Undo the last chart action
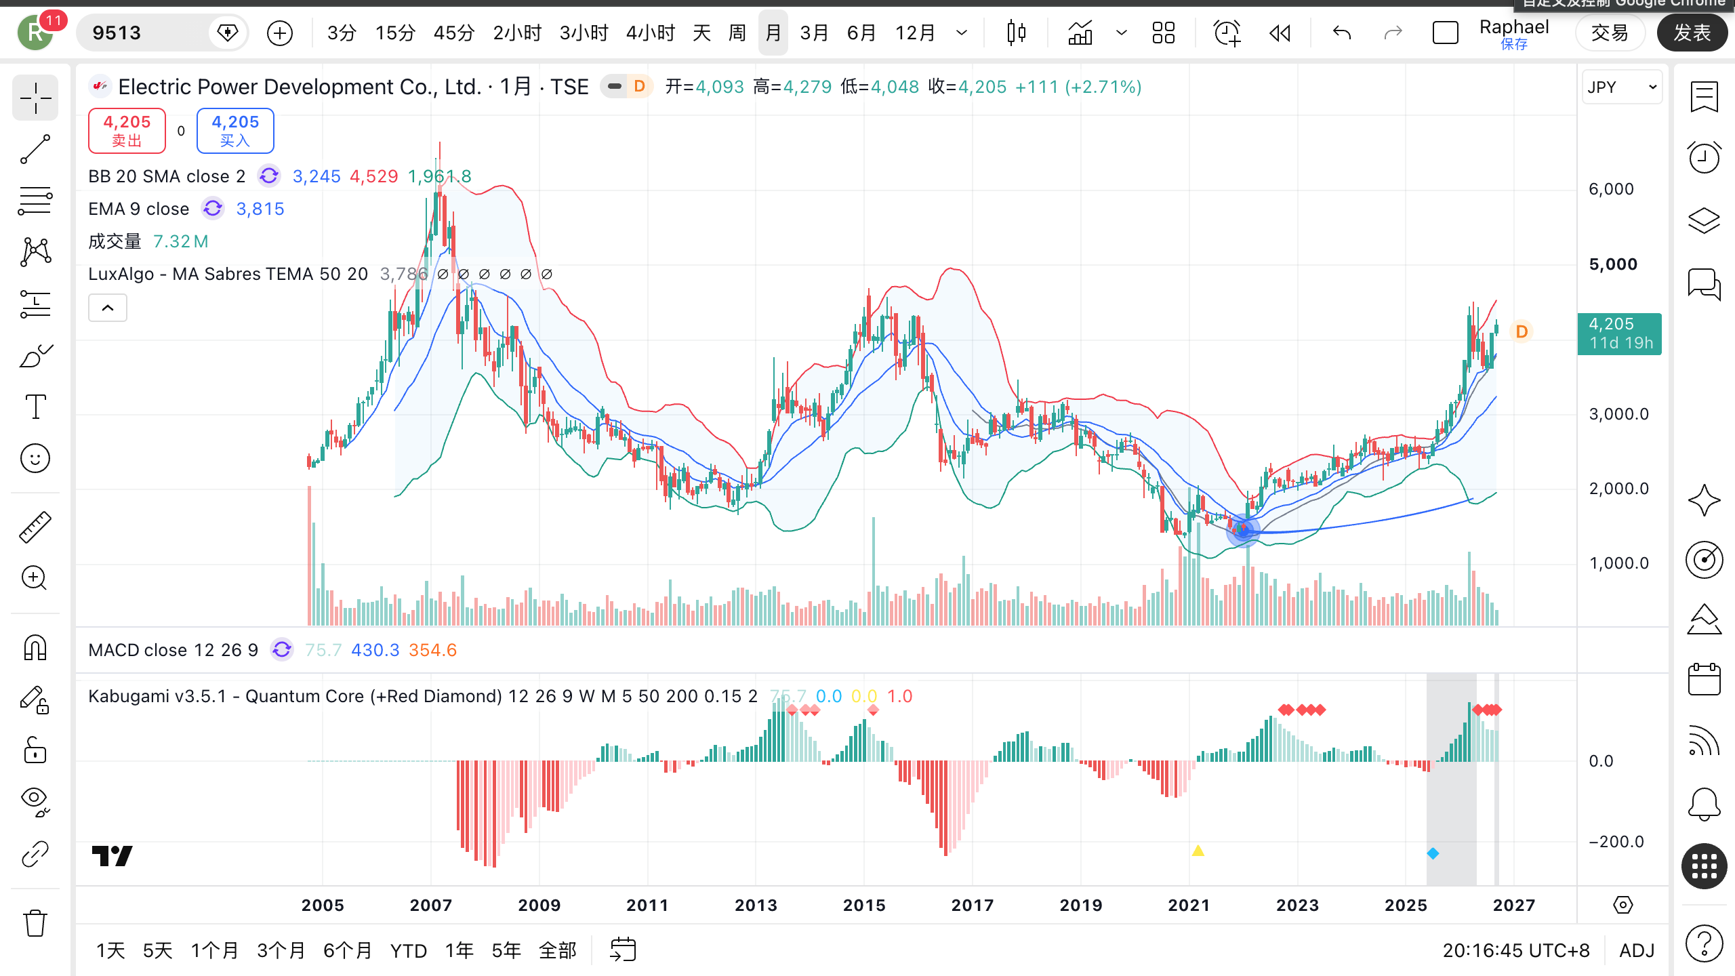The image size is (1735, 976). pos(1342,33)
